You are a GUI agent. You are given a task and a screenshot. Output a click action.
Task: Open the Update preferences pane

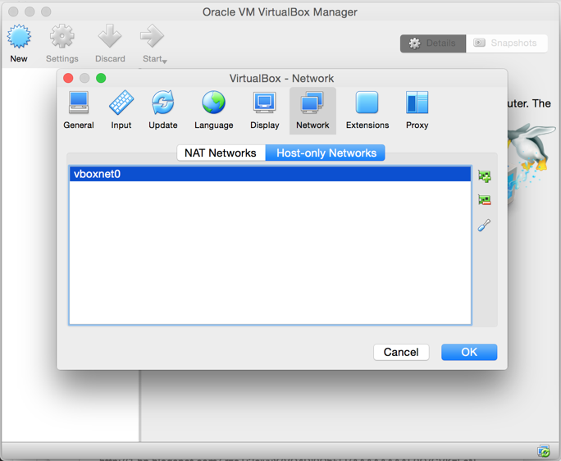pyautogui.click(x=162, y=110)
